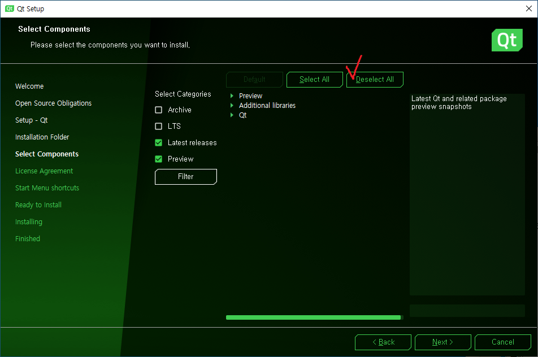Click the Qt logo in header
This screenshot has width=538, height=357.
point(507,40)
